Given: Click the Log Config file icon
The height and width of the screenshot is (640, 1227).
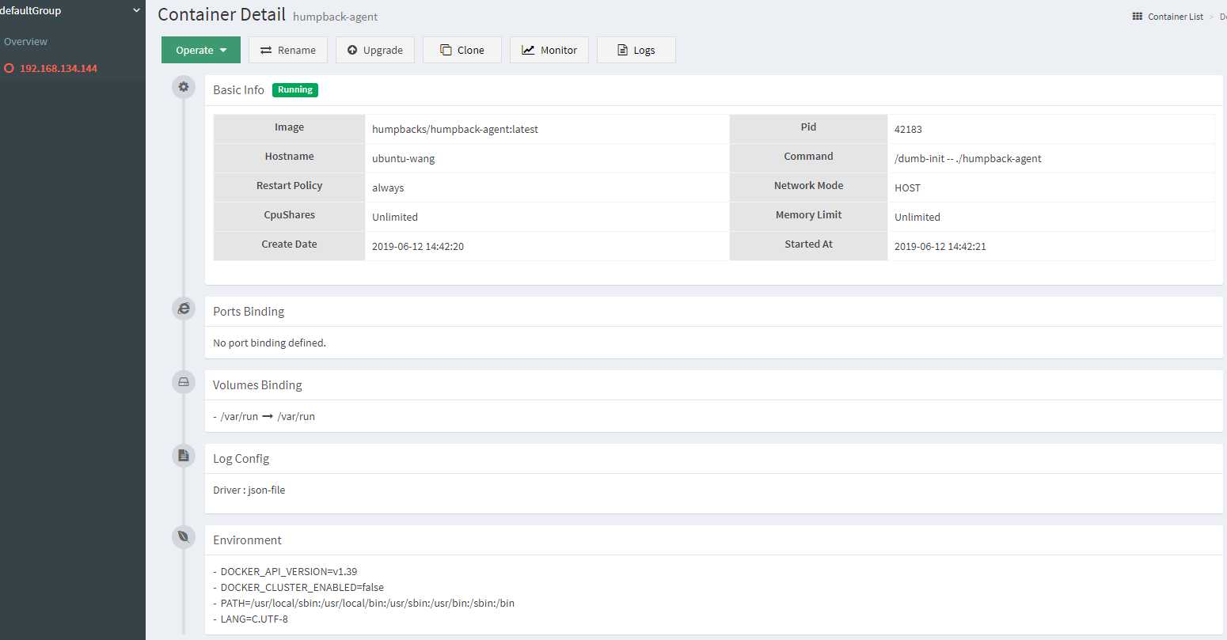Looking at the screenshot, I should pyautogui.click(x=184, y=456).
